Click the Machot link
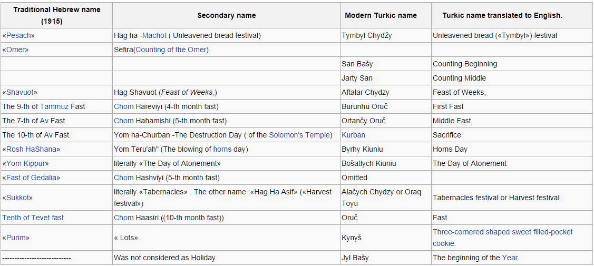594x266 pixels. [154, 35]
